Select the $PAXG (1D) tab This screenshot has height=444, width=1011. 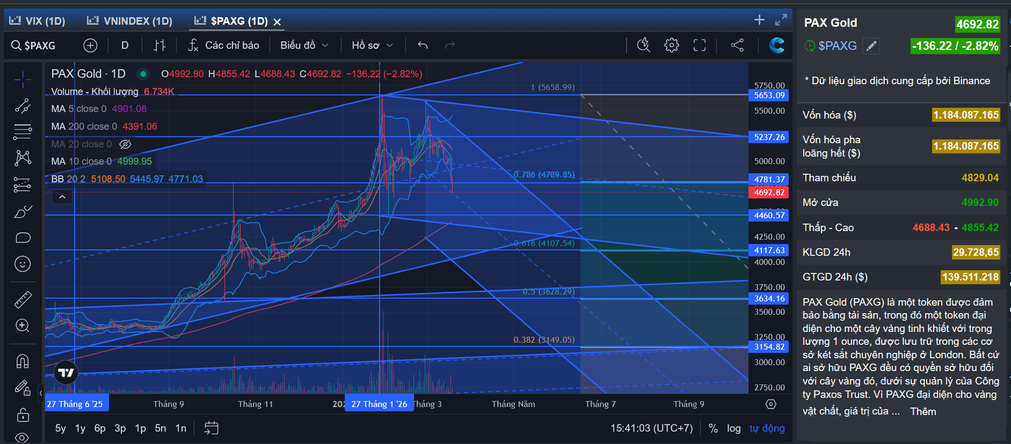(231, 21)
